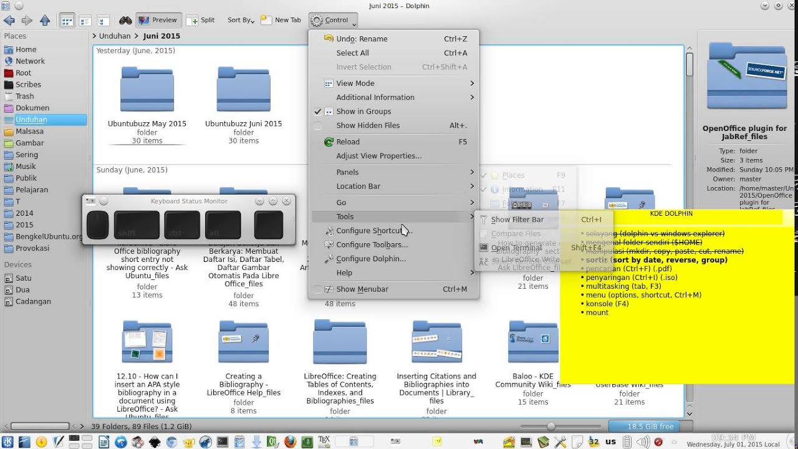798x449 pixels.
Task: Switch to Compact view mode
Action: (x=84, y=20)
